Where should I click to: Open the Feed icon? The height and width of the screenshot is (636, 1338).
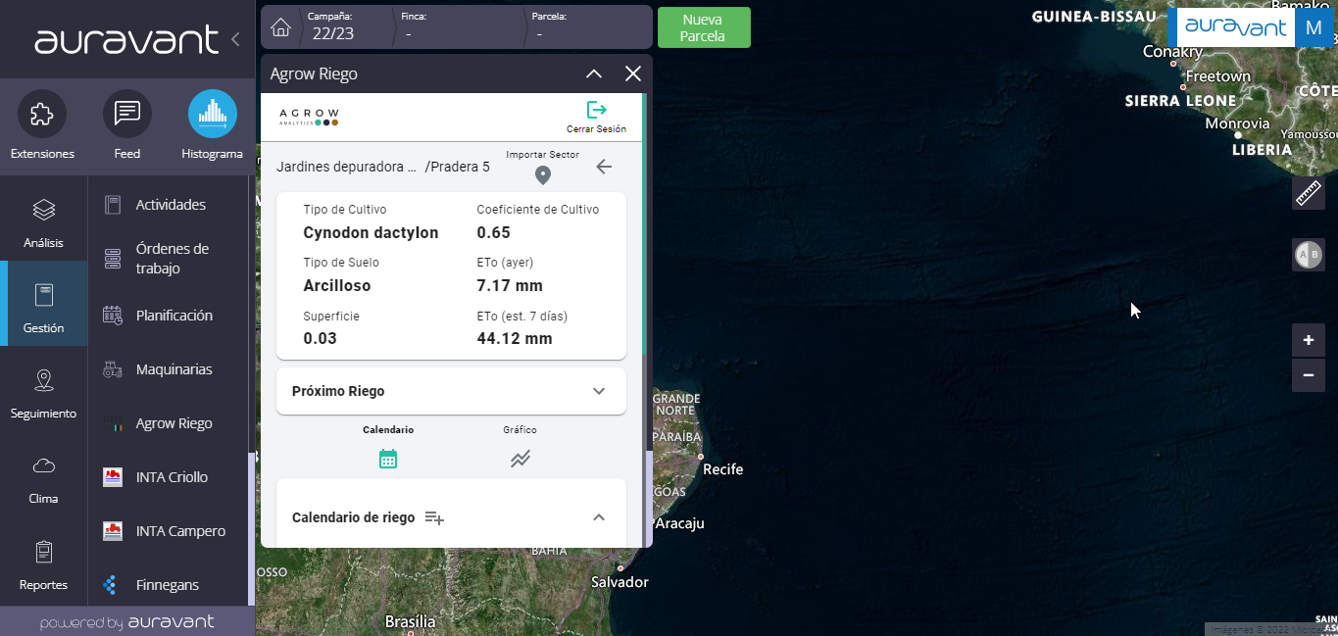click(127, 114)
